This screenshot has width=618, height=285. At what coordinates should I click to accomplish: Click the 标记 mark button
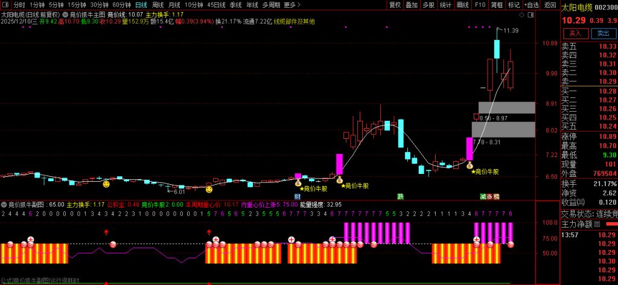[514, 5]
